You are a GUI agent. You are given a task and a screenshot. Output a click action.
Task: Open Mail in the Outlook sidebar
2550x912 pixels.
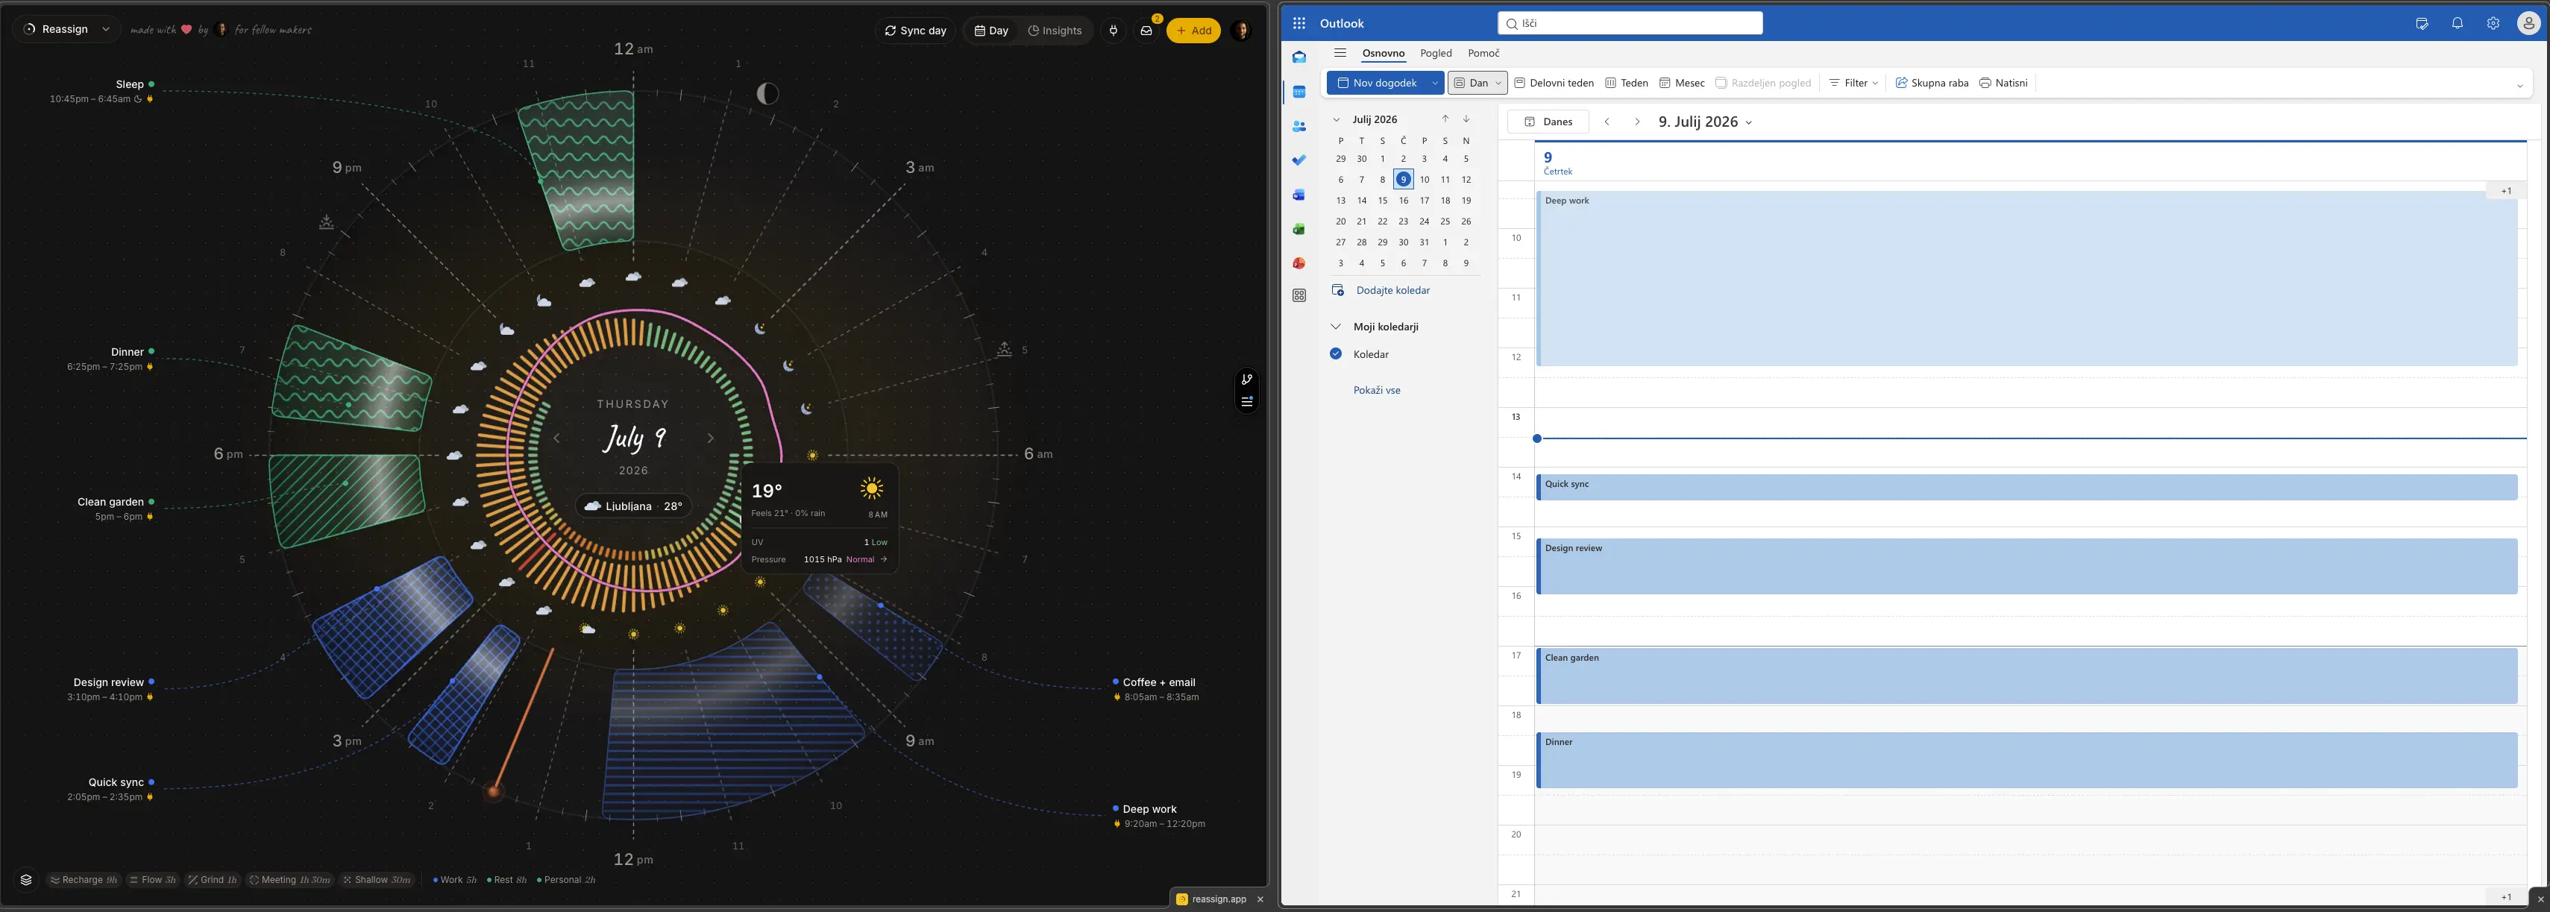[1298, 57]
